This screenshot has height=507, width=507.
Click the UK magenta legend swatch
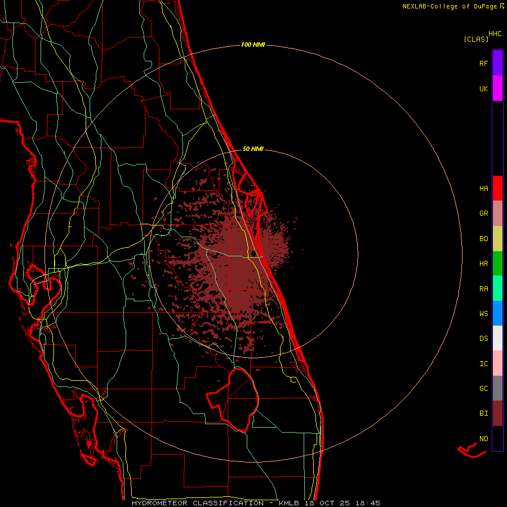coord(497,88)
